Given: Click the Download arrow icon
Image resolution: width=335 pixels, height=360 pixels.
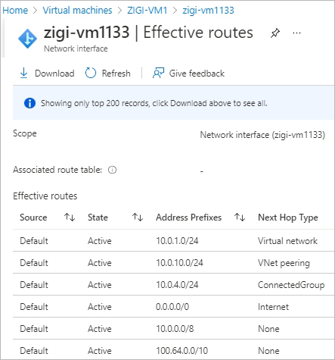Looking at the screenshot, I should coord(23,74).
